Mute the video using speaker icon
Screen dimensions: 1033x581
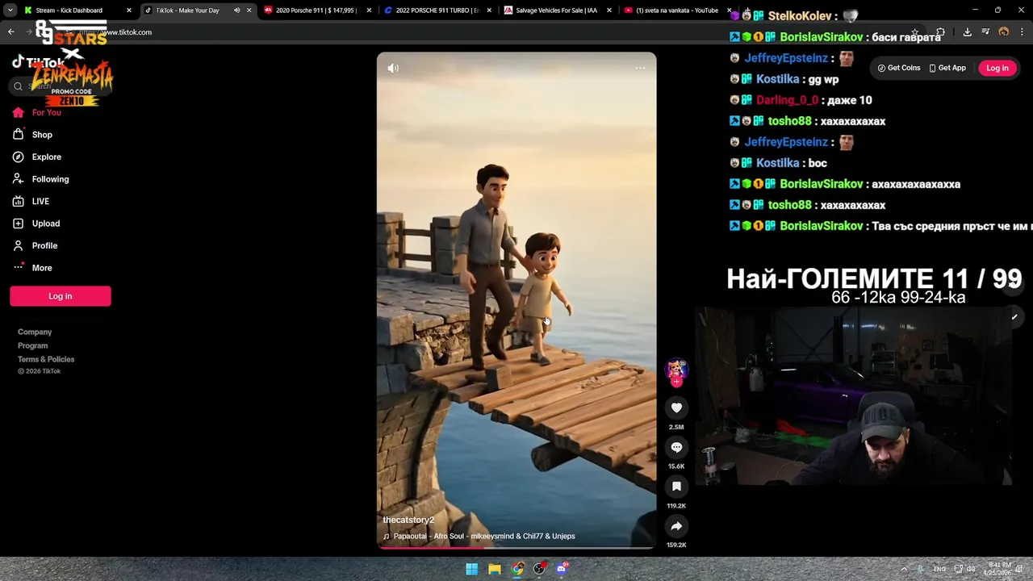393,69
